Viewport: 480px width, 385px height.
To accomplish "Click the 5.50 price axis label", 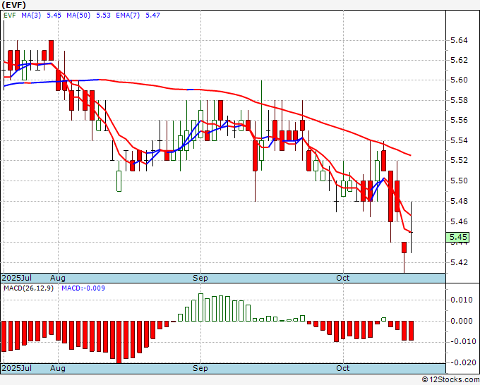I will pos(460,181).
